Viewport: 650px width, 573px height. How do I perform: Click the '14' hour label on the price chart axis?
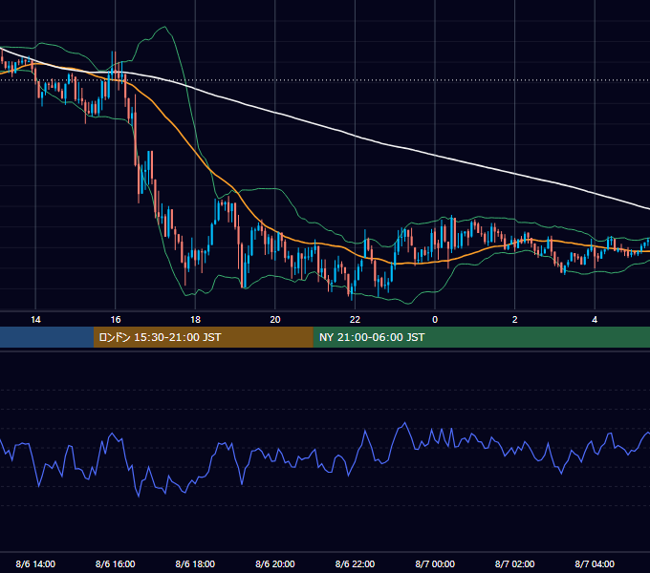pos(35,320)
